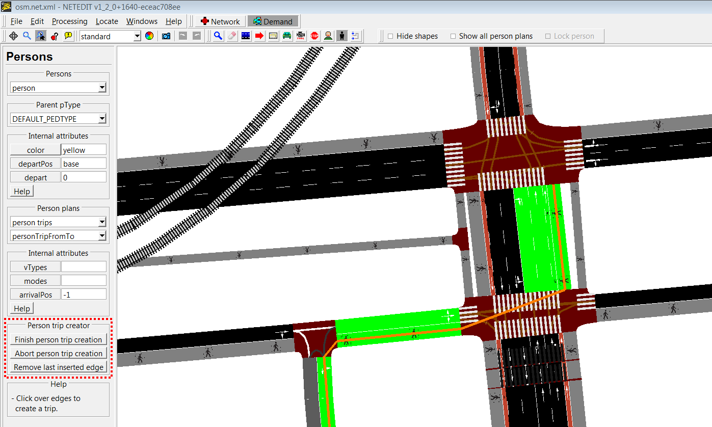Expand the personTripFromTo plan dropdown
The image size is (712, 427).
[102, 236]
